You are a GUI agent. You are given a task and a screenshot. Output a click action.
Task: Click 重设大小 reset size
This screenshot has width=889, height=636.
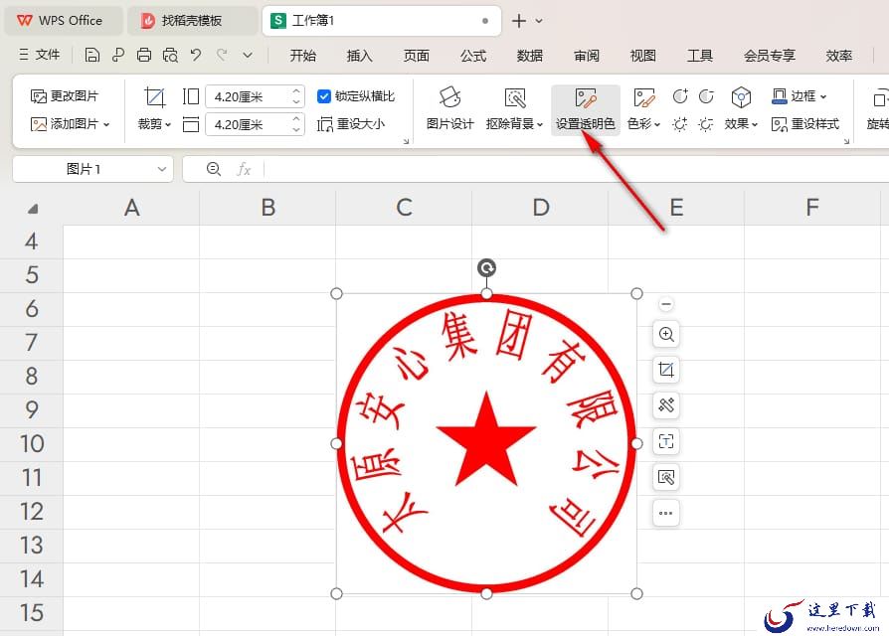(x=351, y=124)
